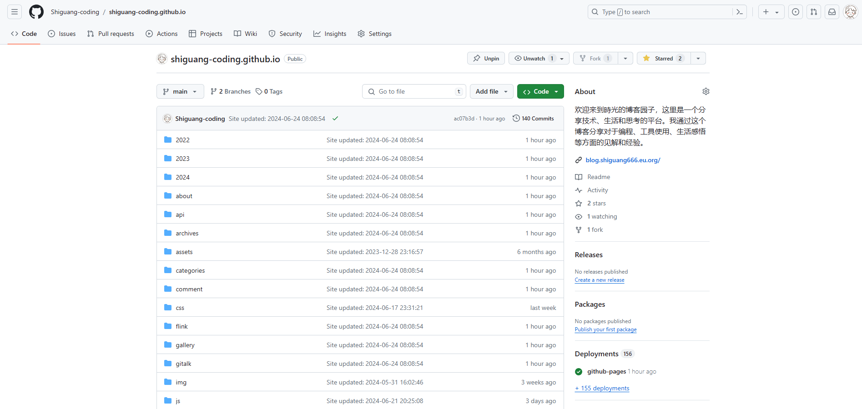Open the Actions tab
This screenshot has height=409, width=862.
tap(161, 34)
